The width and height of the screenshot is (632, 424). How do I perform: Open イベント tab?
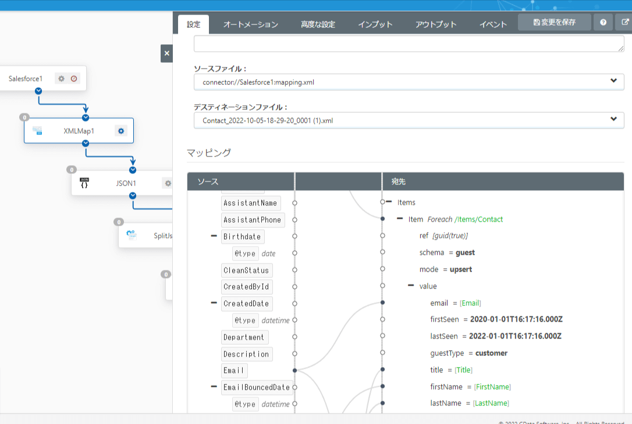492,24
